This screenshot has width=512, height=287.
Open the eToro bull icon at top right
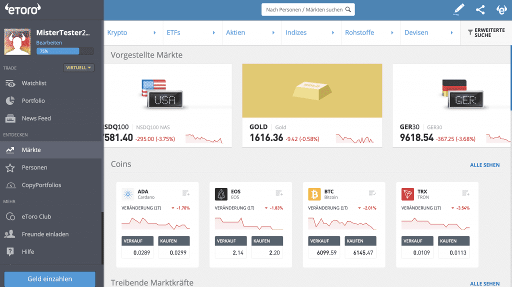coord(501,9)
